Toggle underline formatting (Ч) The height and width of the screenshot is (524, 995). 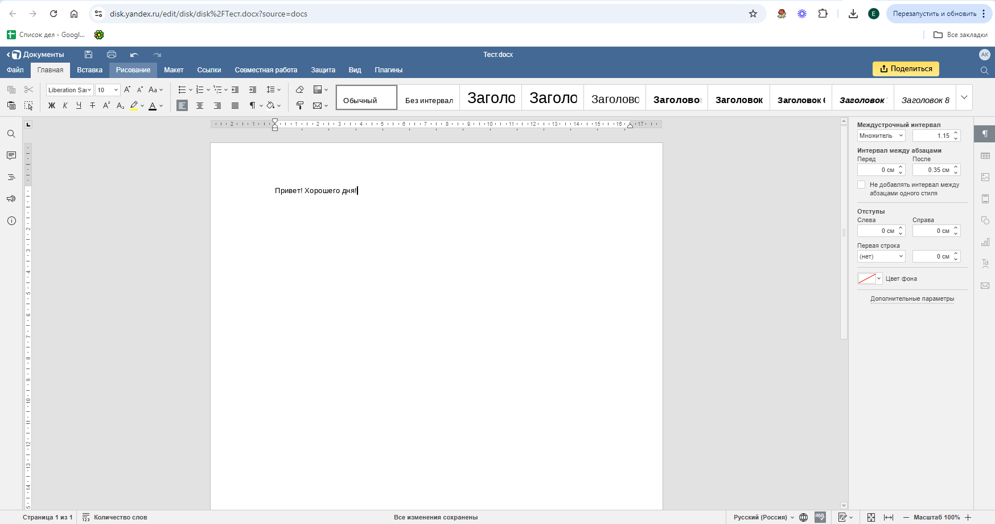click(79, 105)
